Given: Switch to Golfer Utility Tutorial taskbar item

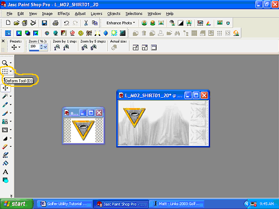Looking at the screenshot, I should (x=64, y=204).
